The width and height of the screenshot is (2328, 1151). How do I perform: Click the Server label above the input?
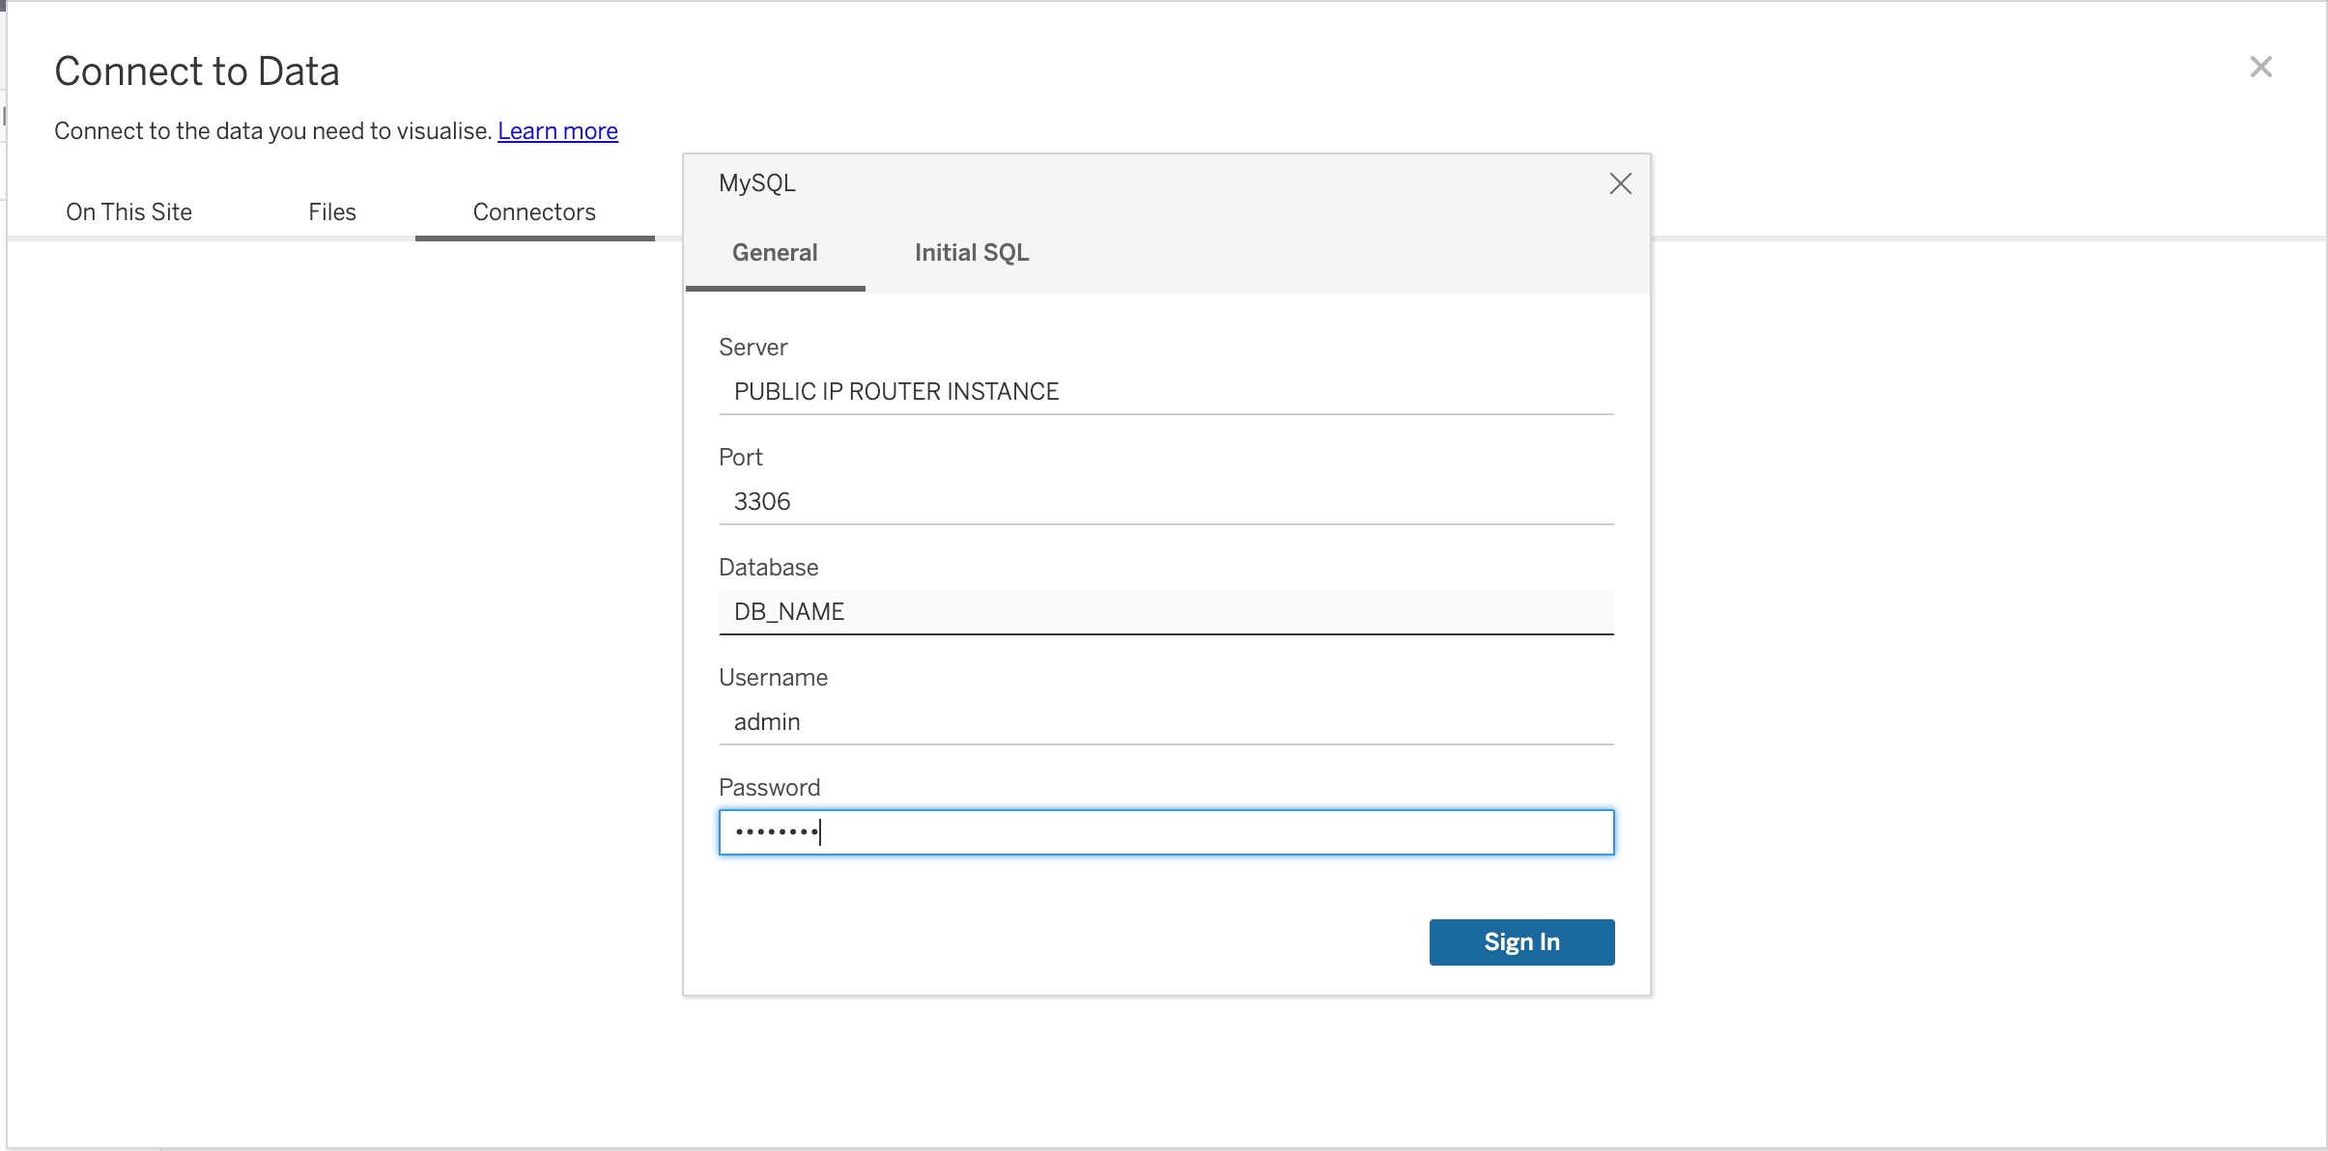(752, 347)
